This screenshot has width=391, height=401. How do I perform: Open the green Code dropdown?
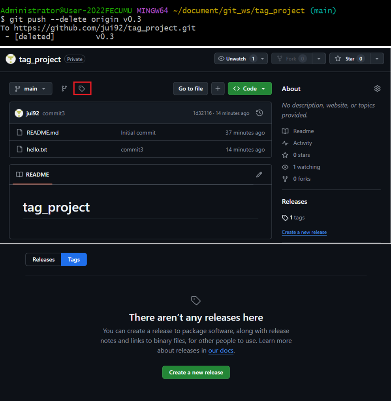[250, 88]
